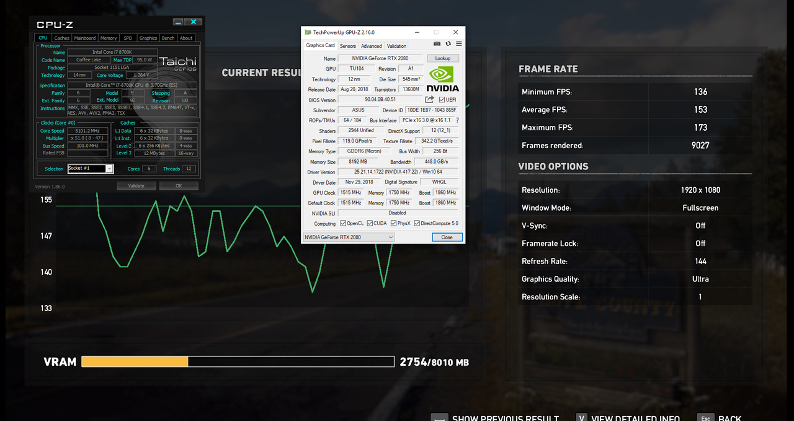Click the CPU-Z Name field Intel Core i7 8700K

coord(112,52)
